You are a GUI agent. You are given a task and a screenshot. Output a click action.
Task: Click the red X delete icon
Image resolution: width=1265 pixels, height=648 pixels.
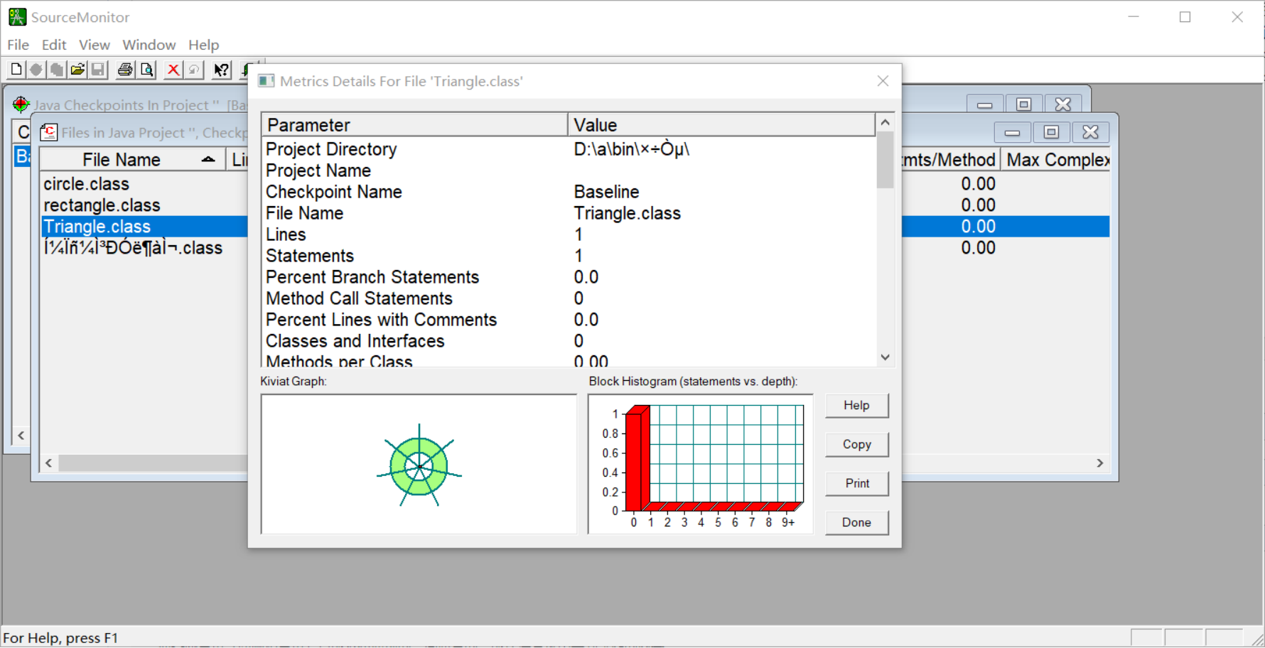pyautogui.click(x=173, y=70)
